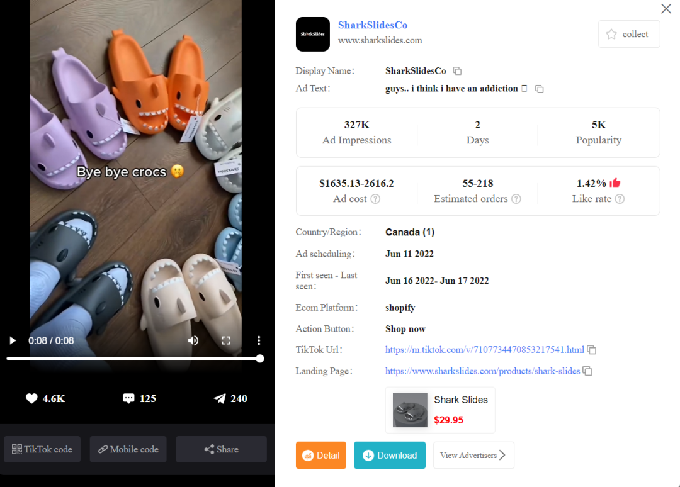Copy the Display Name value
This screenshot has width=680, height=487.
(458, 70)
